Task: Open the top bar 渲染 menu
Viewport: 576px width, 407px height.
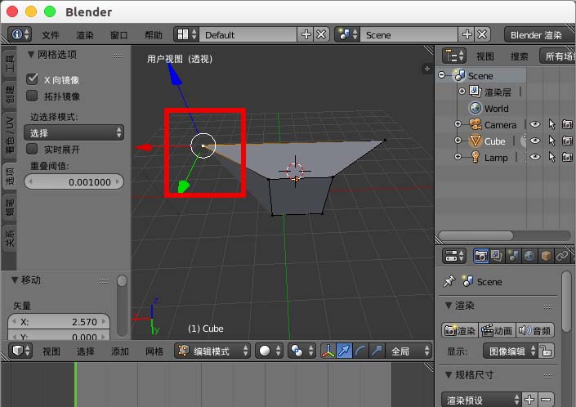Action: click(x=85, y=35)
